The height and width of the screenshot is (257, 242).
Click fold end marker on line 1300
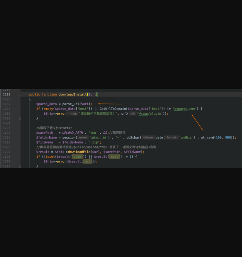pyautogui.click(x=20, y=166)
